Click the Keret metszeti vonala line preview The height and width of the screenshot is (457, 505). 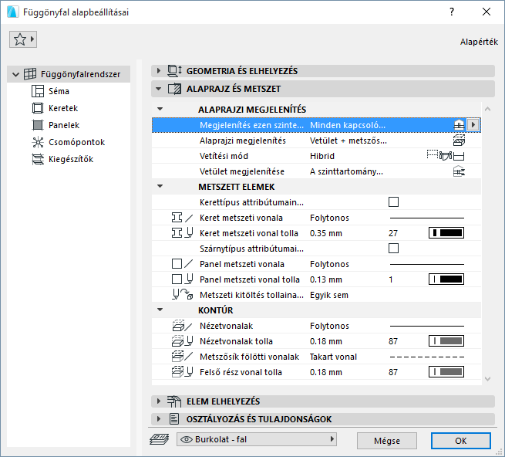[x=426, y=218]
